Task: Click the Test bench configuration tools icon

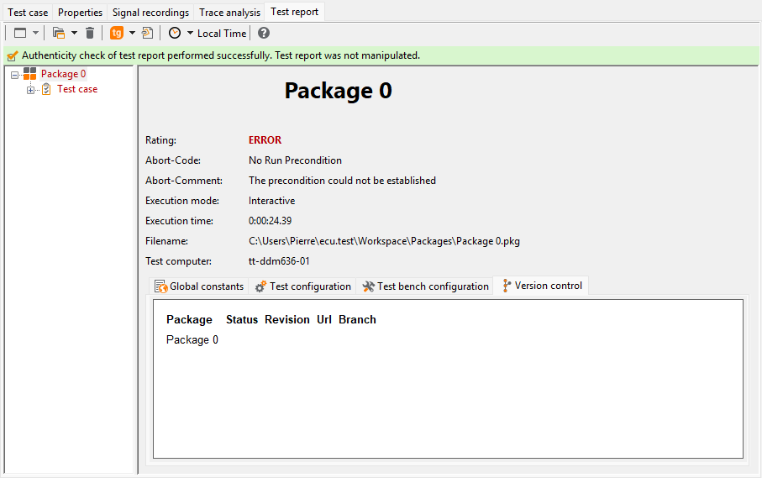Action: coord(368,286)
